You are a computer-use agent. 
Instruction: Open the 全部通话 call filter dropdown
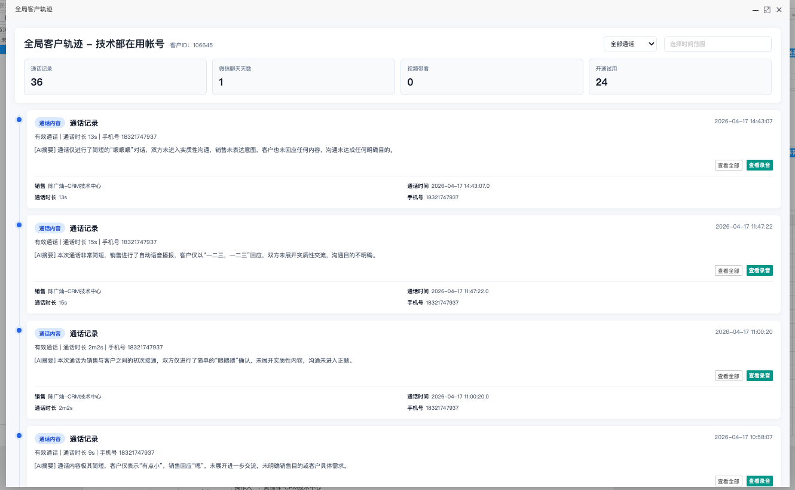coord(630,44)
